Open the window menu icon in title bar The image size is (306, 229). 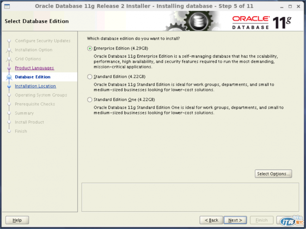point(7,6)
